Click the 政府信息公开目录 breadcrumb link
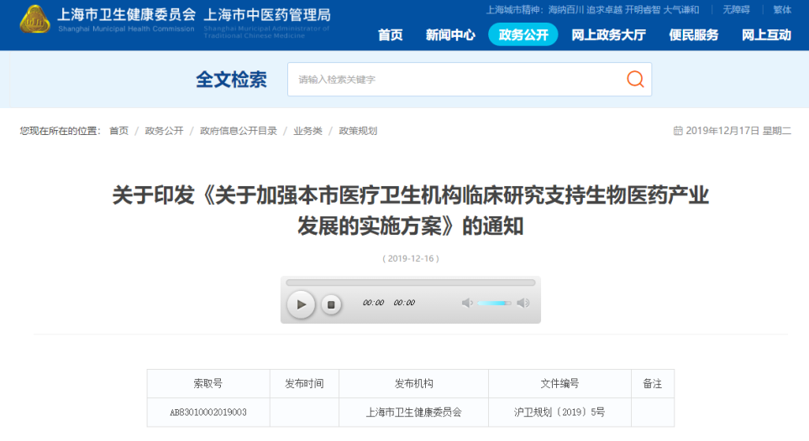Image resolution: width=809 pixels, height=441 pixels. coord(239,131)
